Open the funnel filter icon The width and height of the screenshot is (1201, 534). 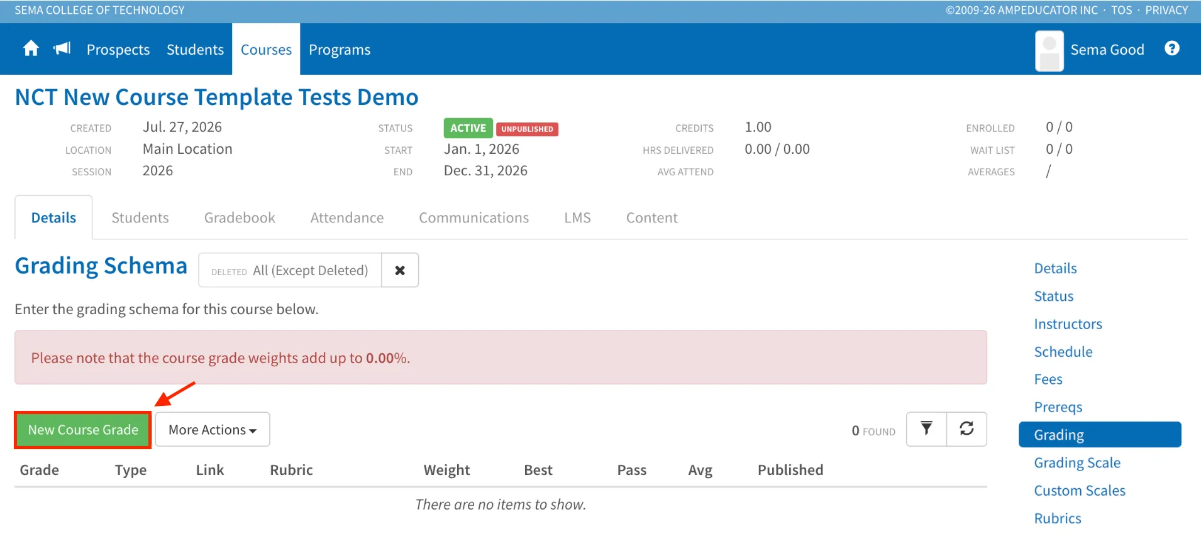[926, 429]
